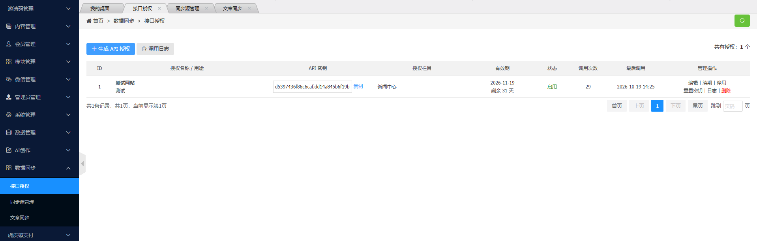The image size is (757, 241).
Task: Select 接口授权 in the sidebar
Action: click(39, 186)
